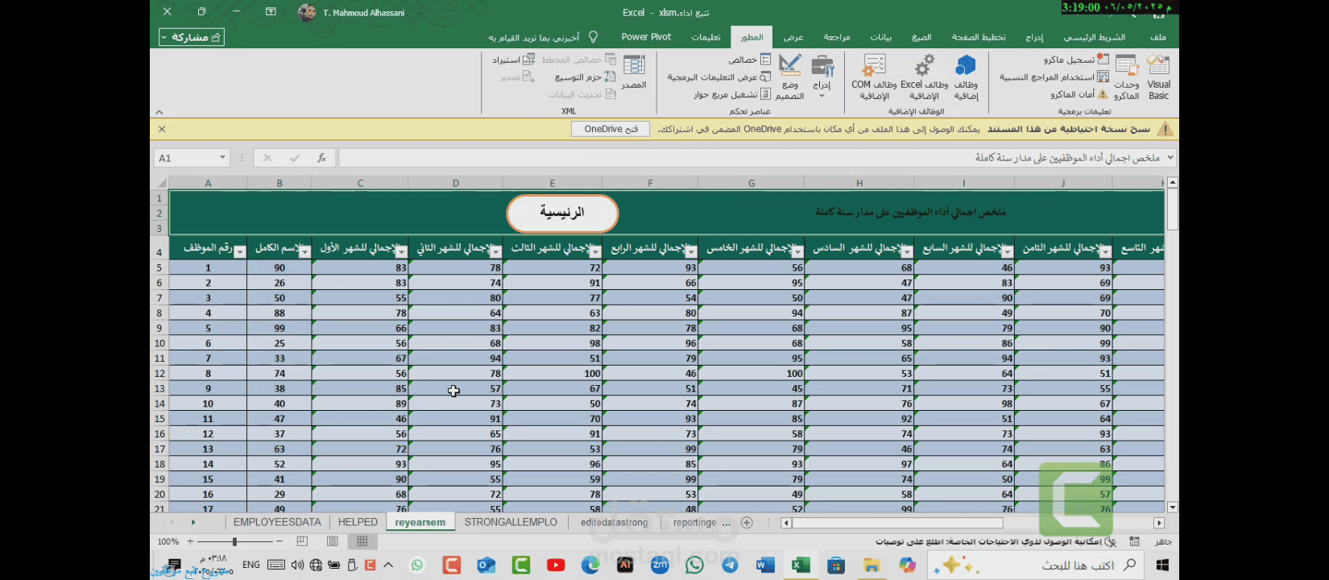The image size is (1329, 580).
Task: Adjust the zoom slider in status bar
Action: [235, 542]
